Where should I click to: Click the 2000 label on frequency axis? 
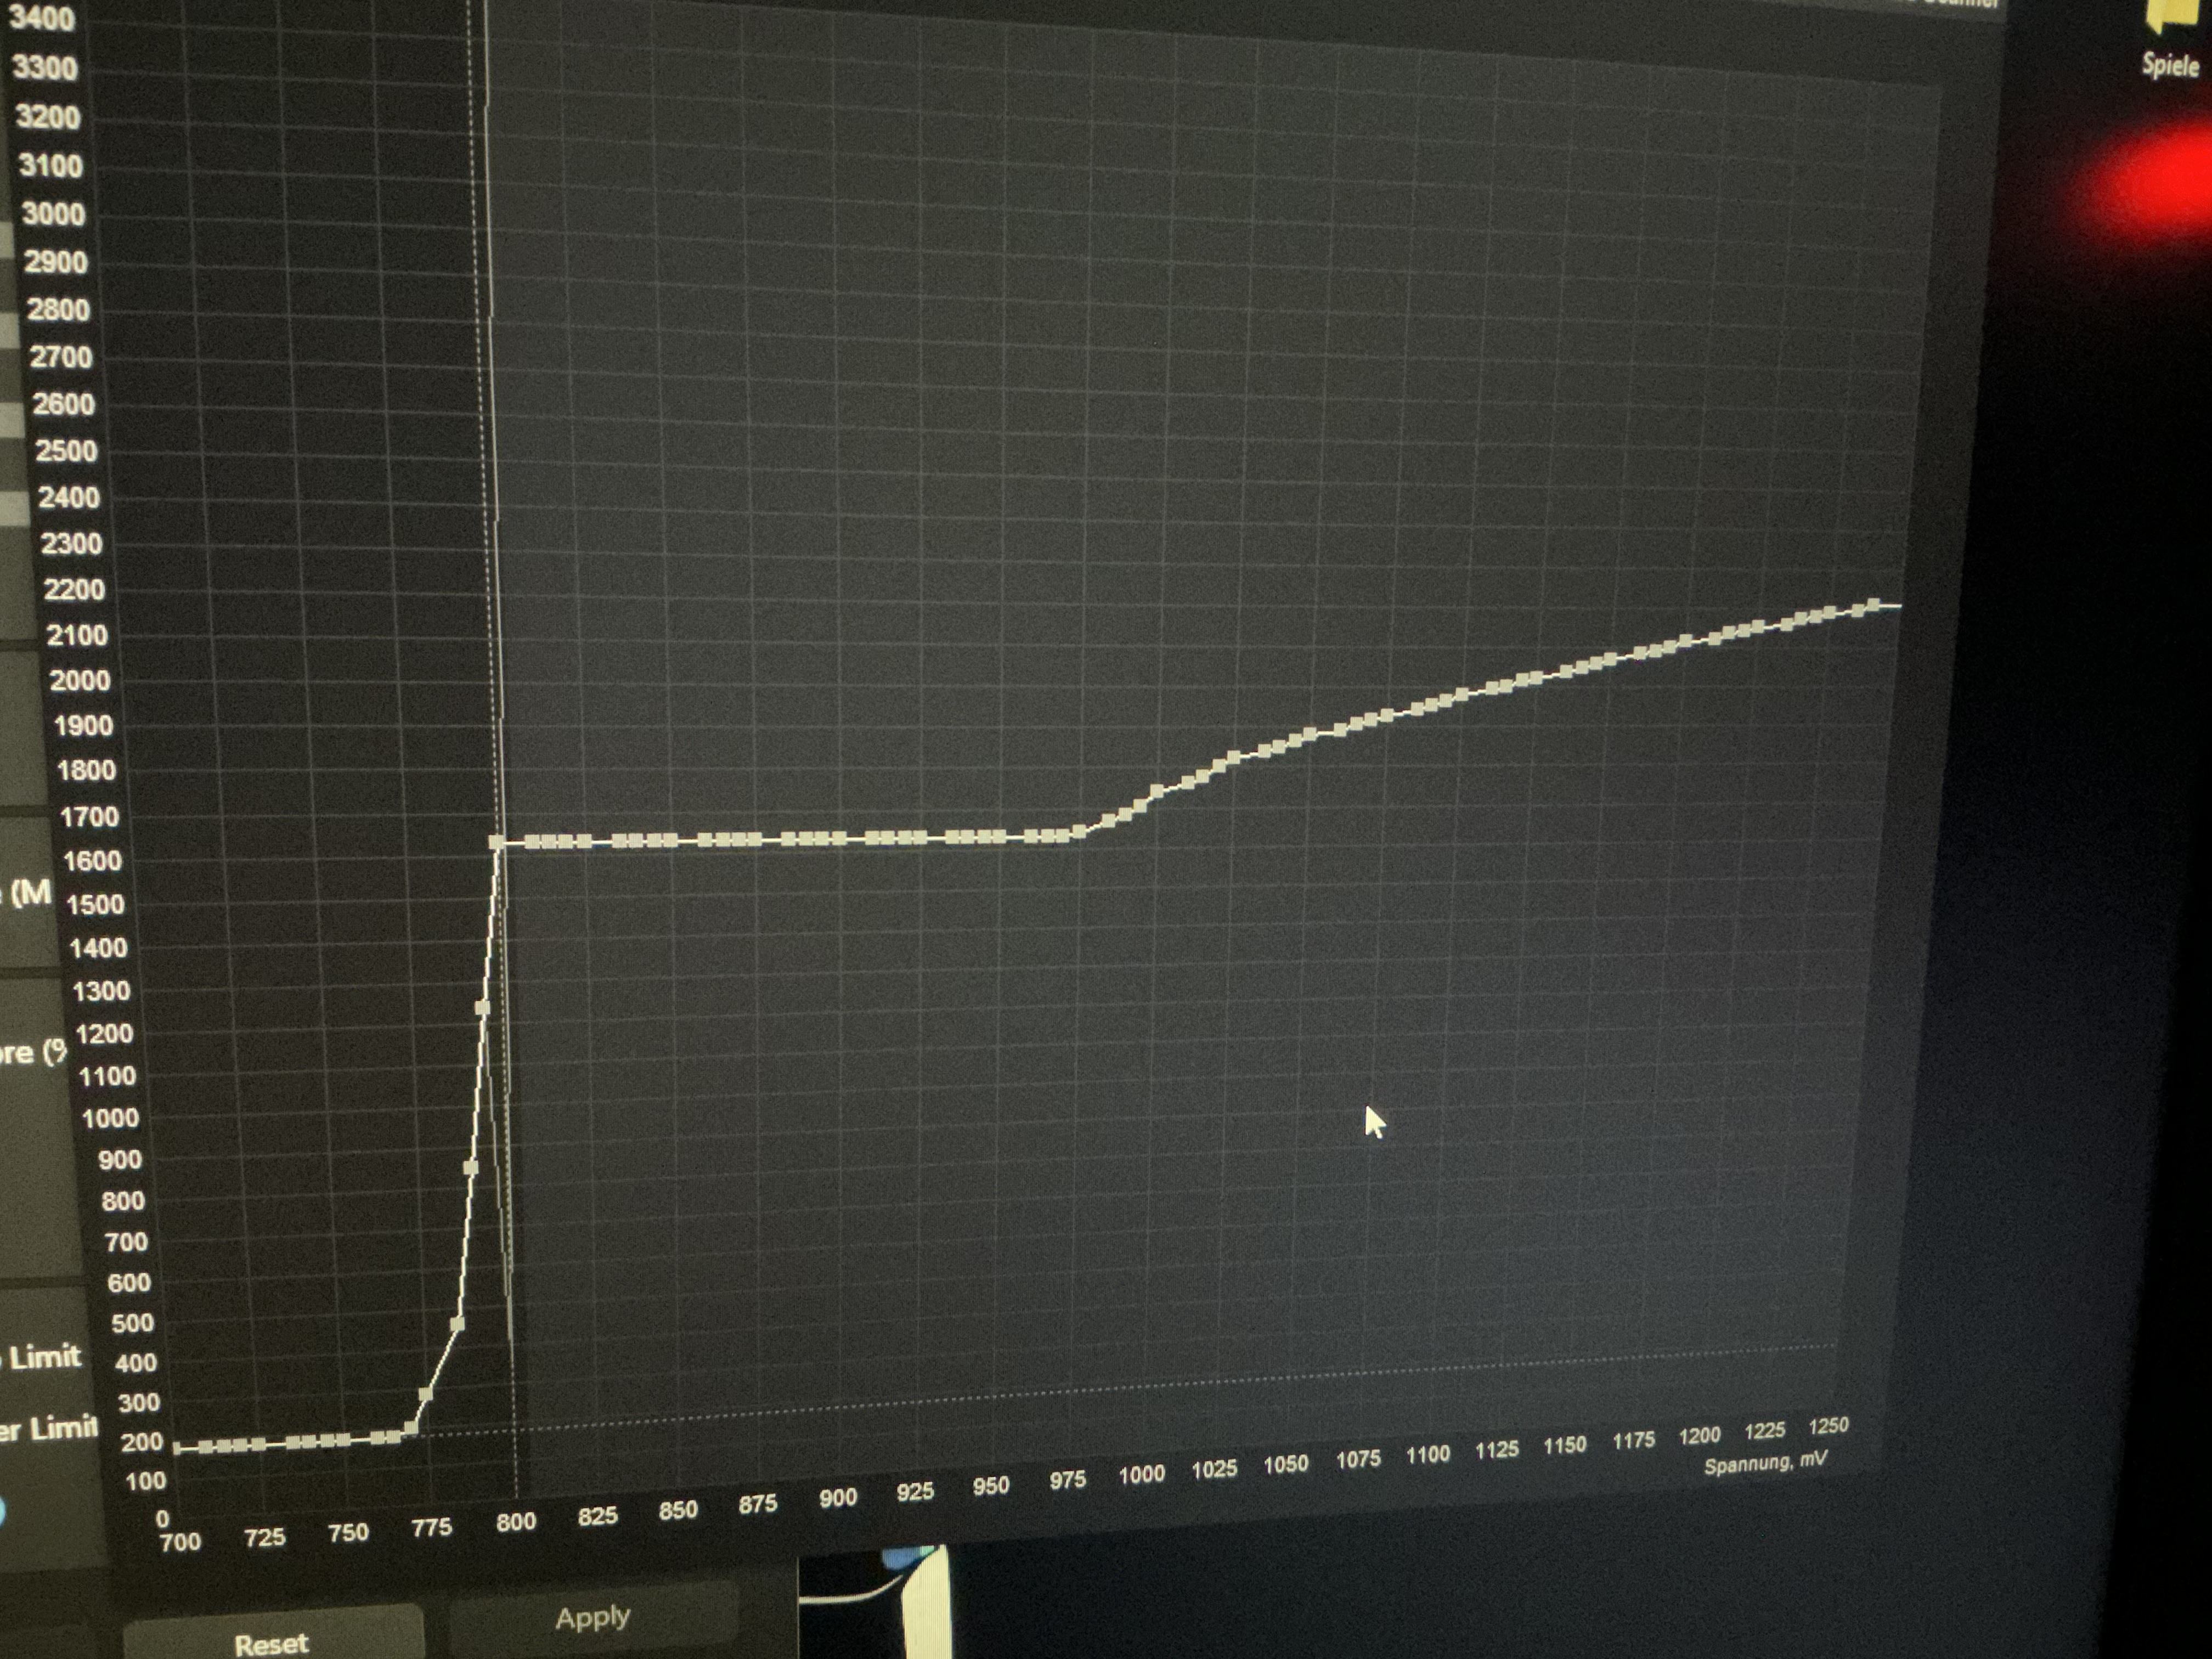[80, 681]
